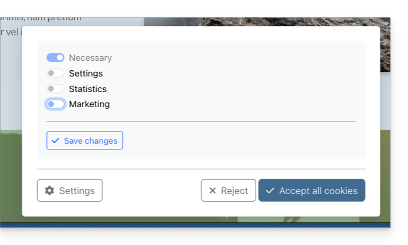Image resolution: width=408 pixels, height=245 pixels.
Task: Click the divider line above Save changes
Action: point(201,122)
